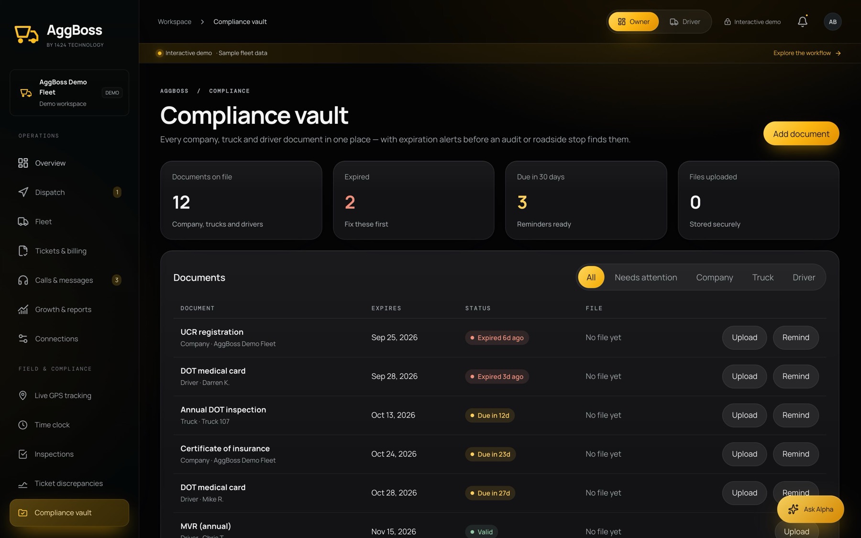Click the Tickets & billing document icon
The height and width of the screenshot is (538, 861).
click(23, 251)
